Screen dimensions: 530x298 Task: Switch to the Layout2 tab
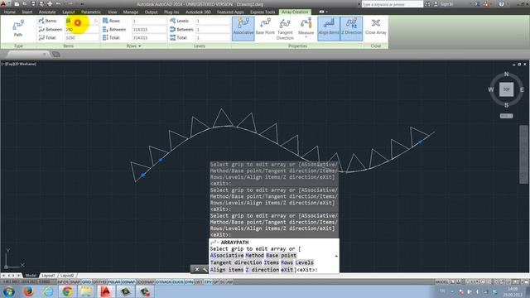click(67, 276)
